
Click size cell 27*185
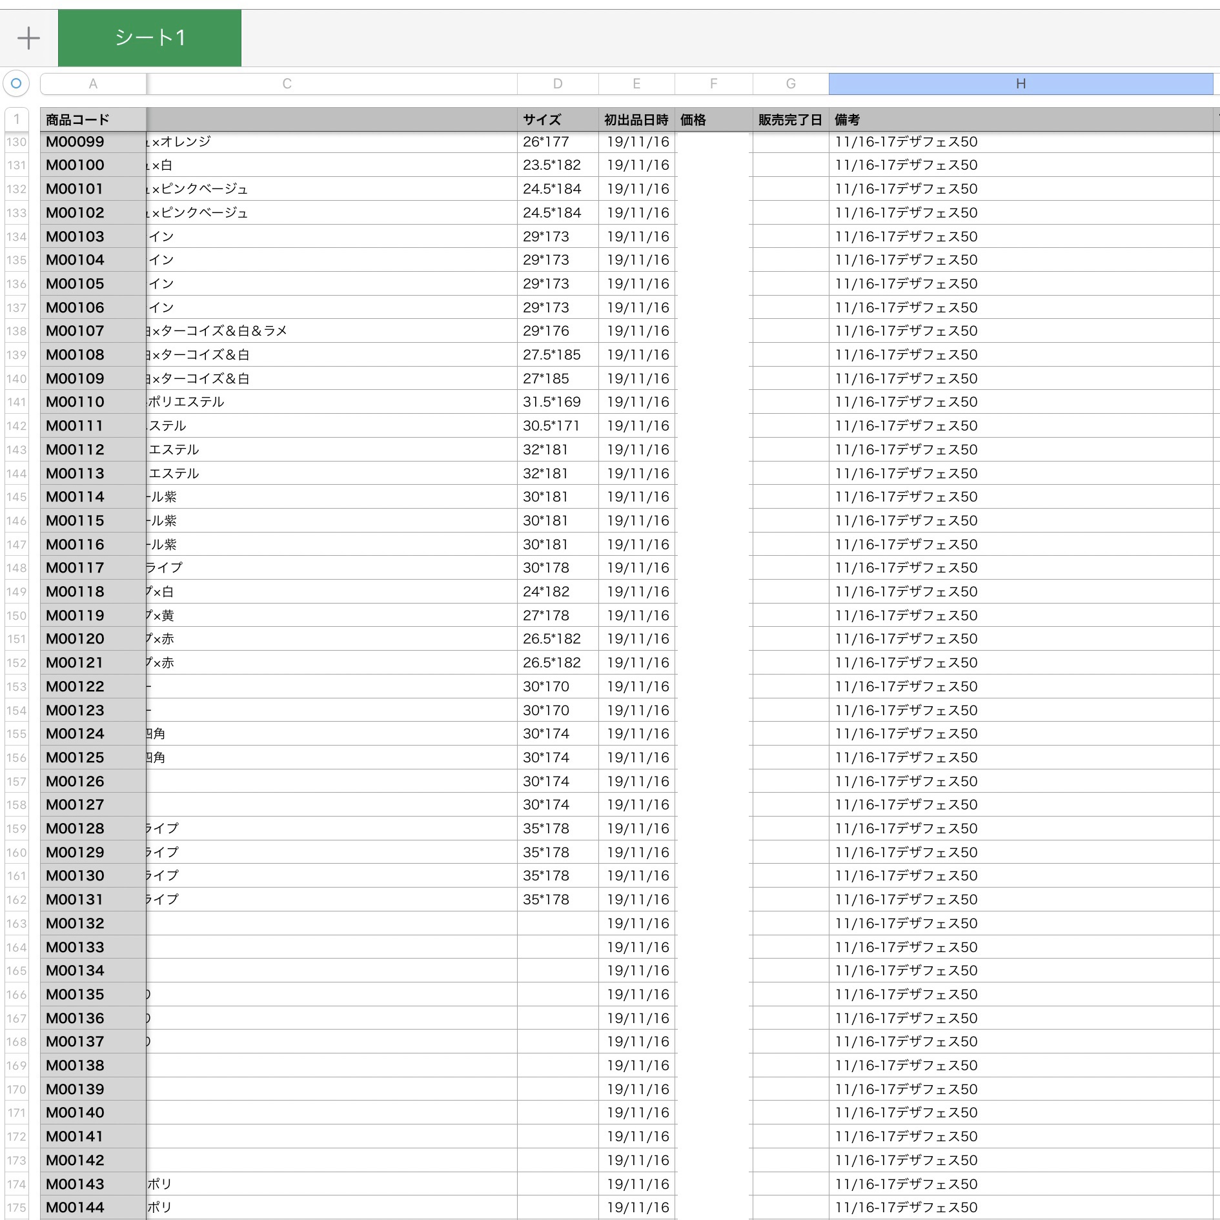click(558, 378)
